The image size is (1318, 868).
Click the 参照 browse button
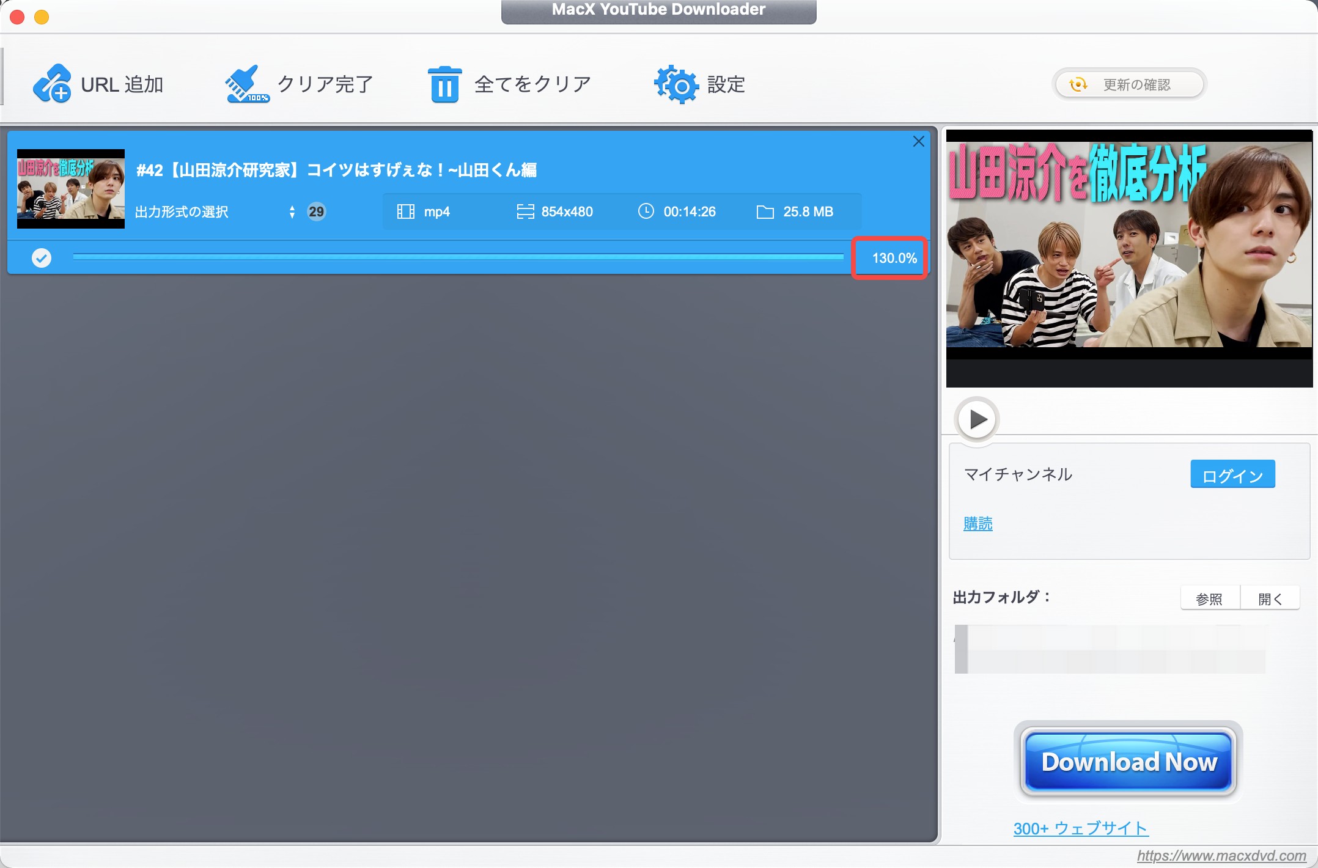coord(1210,598)
